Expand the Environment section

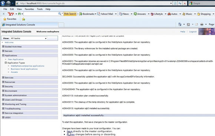[3, 91]
